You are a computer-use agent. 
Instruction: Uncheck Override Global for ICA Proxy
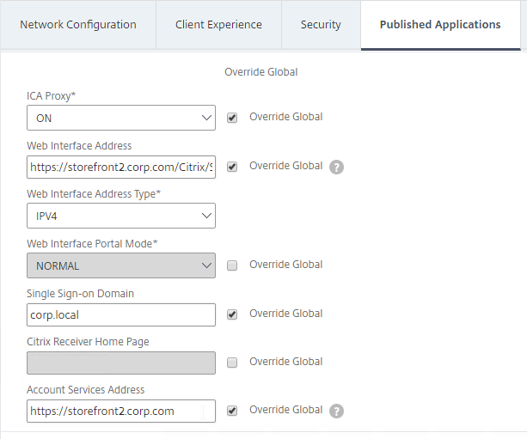pyautogui.click(x=232, y=118)
